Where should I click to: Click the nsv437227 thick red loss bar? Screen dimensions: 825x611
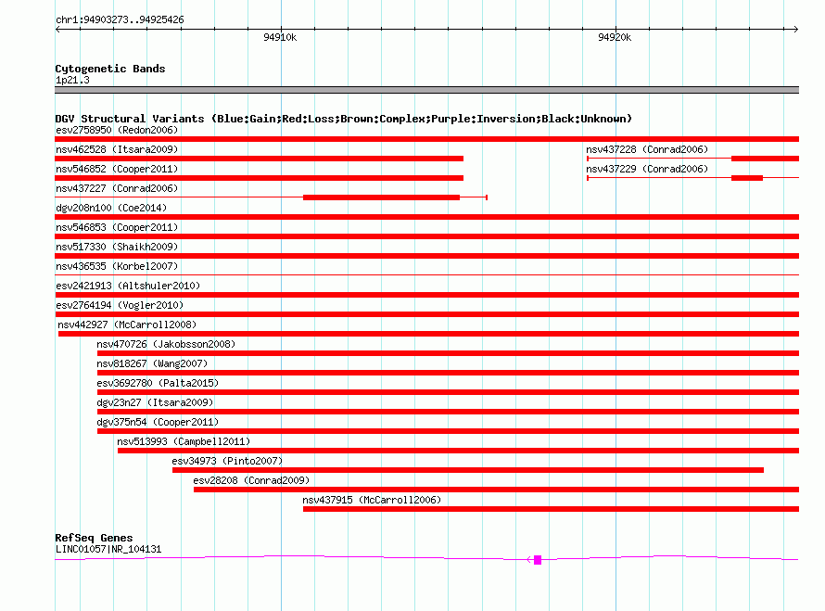pyautogui.click(x=382, y=197)
